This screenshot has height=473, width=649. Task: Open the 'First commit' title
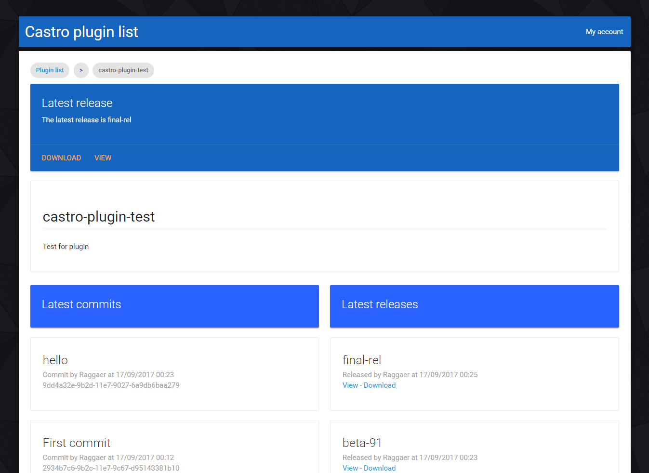click(76, 443)
